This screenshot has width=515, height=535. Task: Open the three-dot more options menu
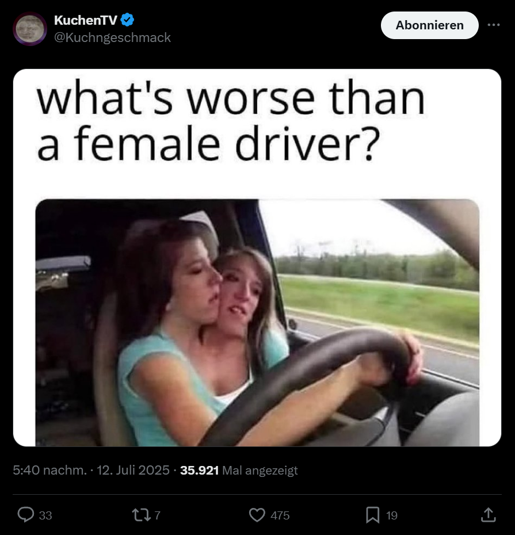[494, 25]
